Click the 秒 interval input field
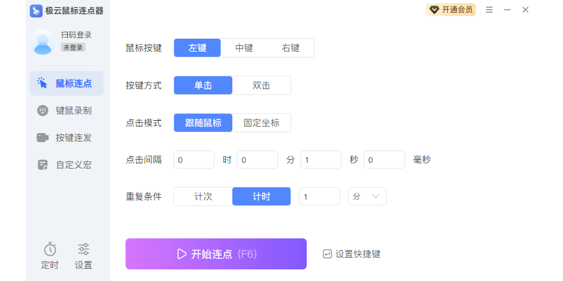 pos(320,160)
